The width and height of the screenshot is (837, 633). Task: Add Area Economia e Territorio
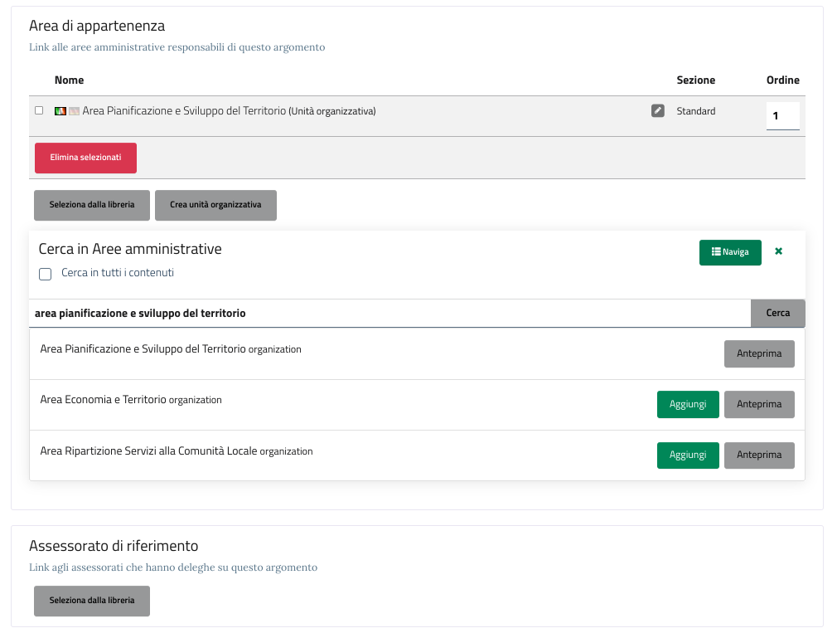688,405
